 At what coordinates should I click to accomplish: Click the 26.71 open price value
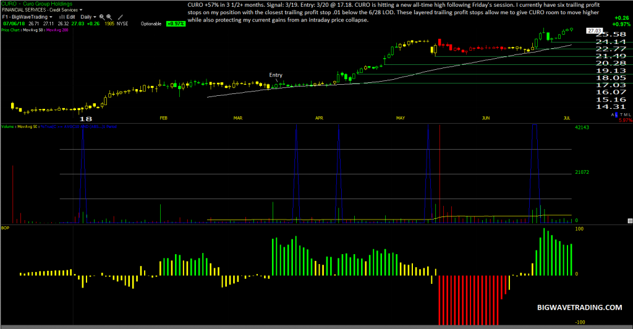click(33, 24)
